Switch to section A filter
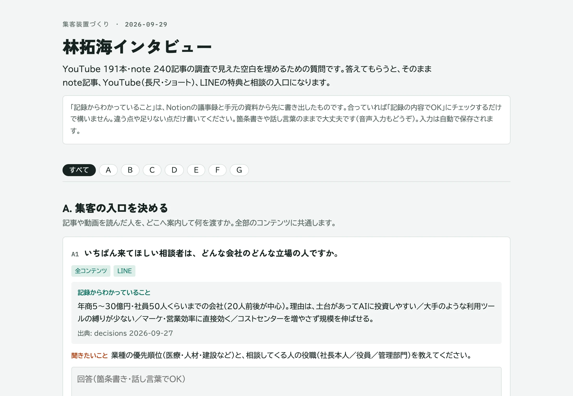 click(108, 170)
